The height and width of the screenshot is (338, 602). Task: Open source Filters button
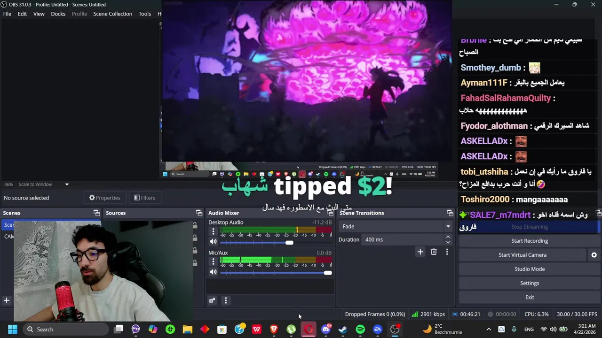click(144, 198)
